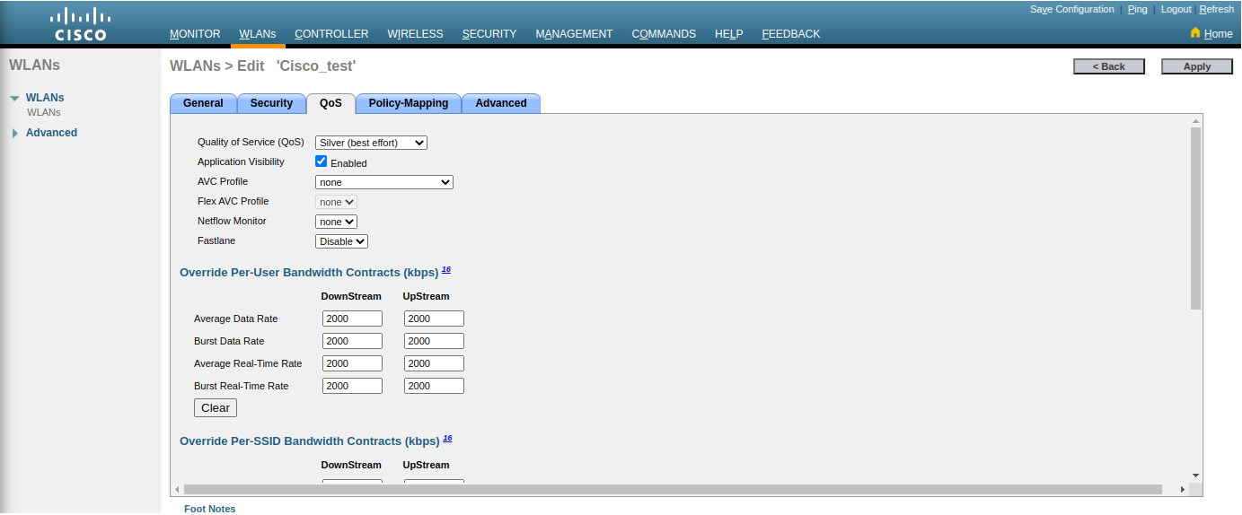Click the Home house icon
The image size is (1242, 515).
(1195, 32)
